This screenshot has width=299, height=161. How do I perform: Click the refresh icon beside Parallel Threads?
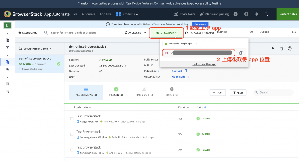[x=187, y=33]
